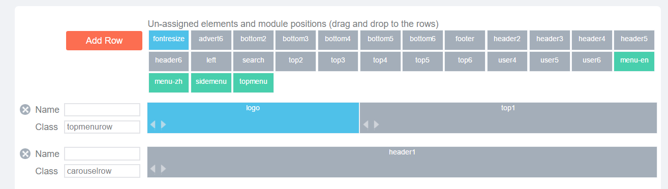Image resolution: width=668 pixels, height=189 pixels.
Task: Remove the carouselrow row with X icon
Action: 25,153
